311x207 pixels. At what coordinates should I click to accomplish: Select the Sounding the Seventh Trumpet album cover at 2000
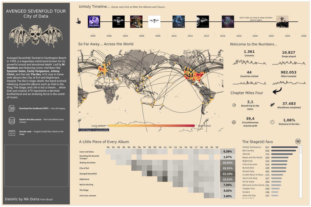94,22
